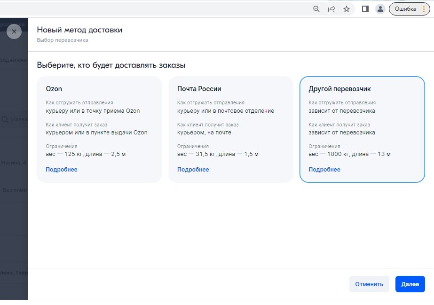The width and height of the screenshot is (434, 305).
Task: Open Подробнее link in Другой перевозчик card
Action: tap(324, 170)
